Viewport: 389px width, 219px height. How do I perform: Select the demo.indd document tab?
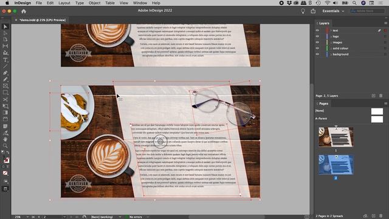click(x=43, y=20)
